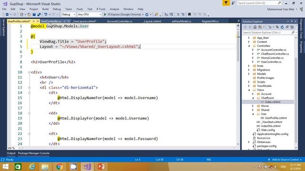Click the Solution Explorer Home icon

click(255, 27)
